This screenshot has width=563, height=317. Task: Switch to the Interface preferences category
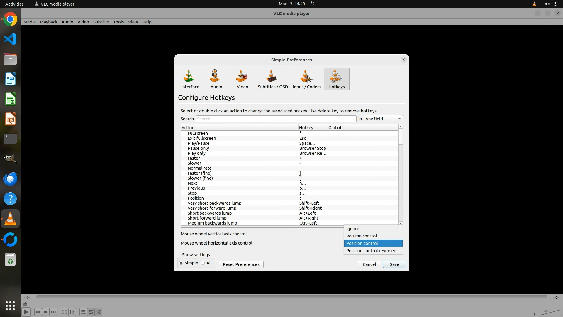(x=190, y=79)
